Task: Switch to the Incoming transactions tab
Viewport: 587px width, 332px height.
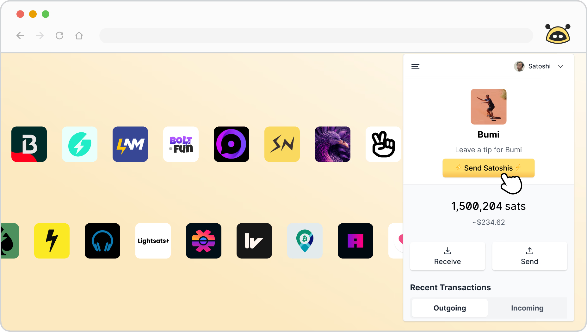Action: click(527, 308)
